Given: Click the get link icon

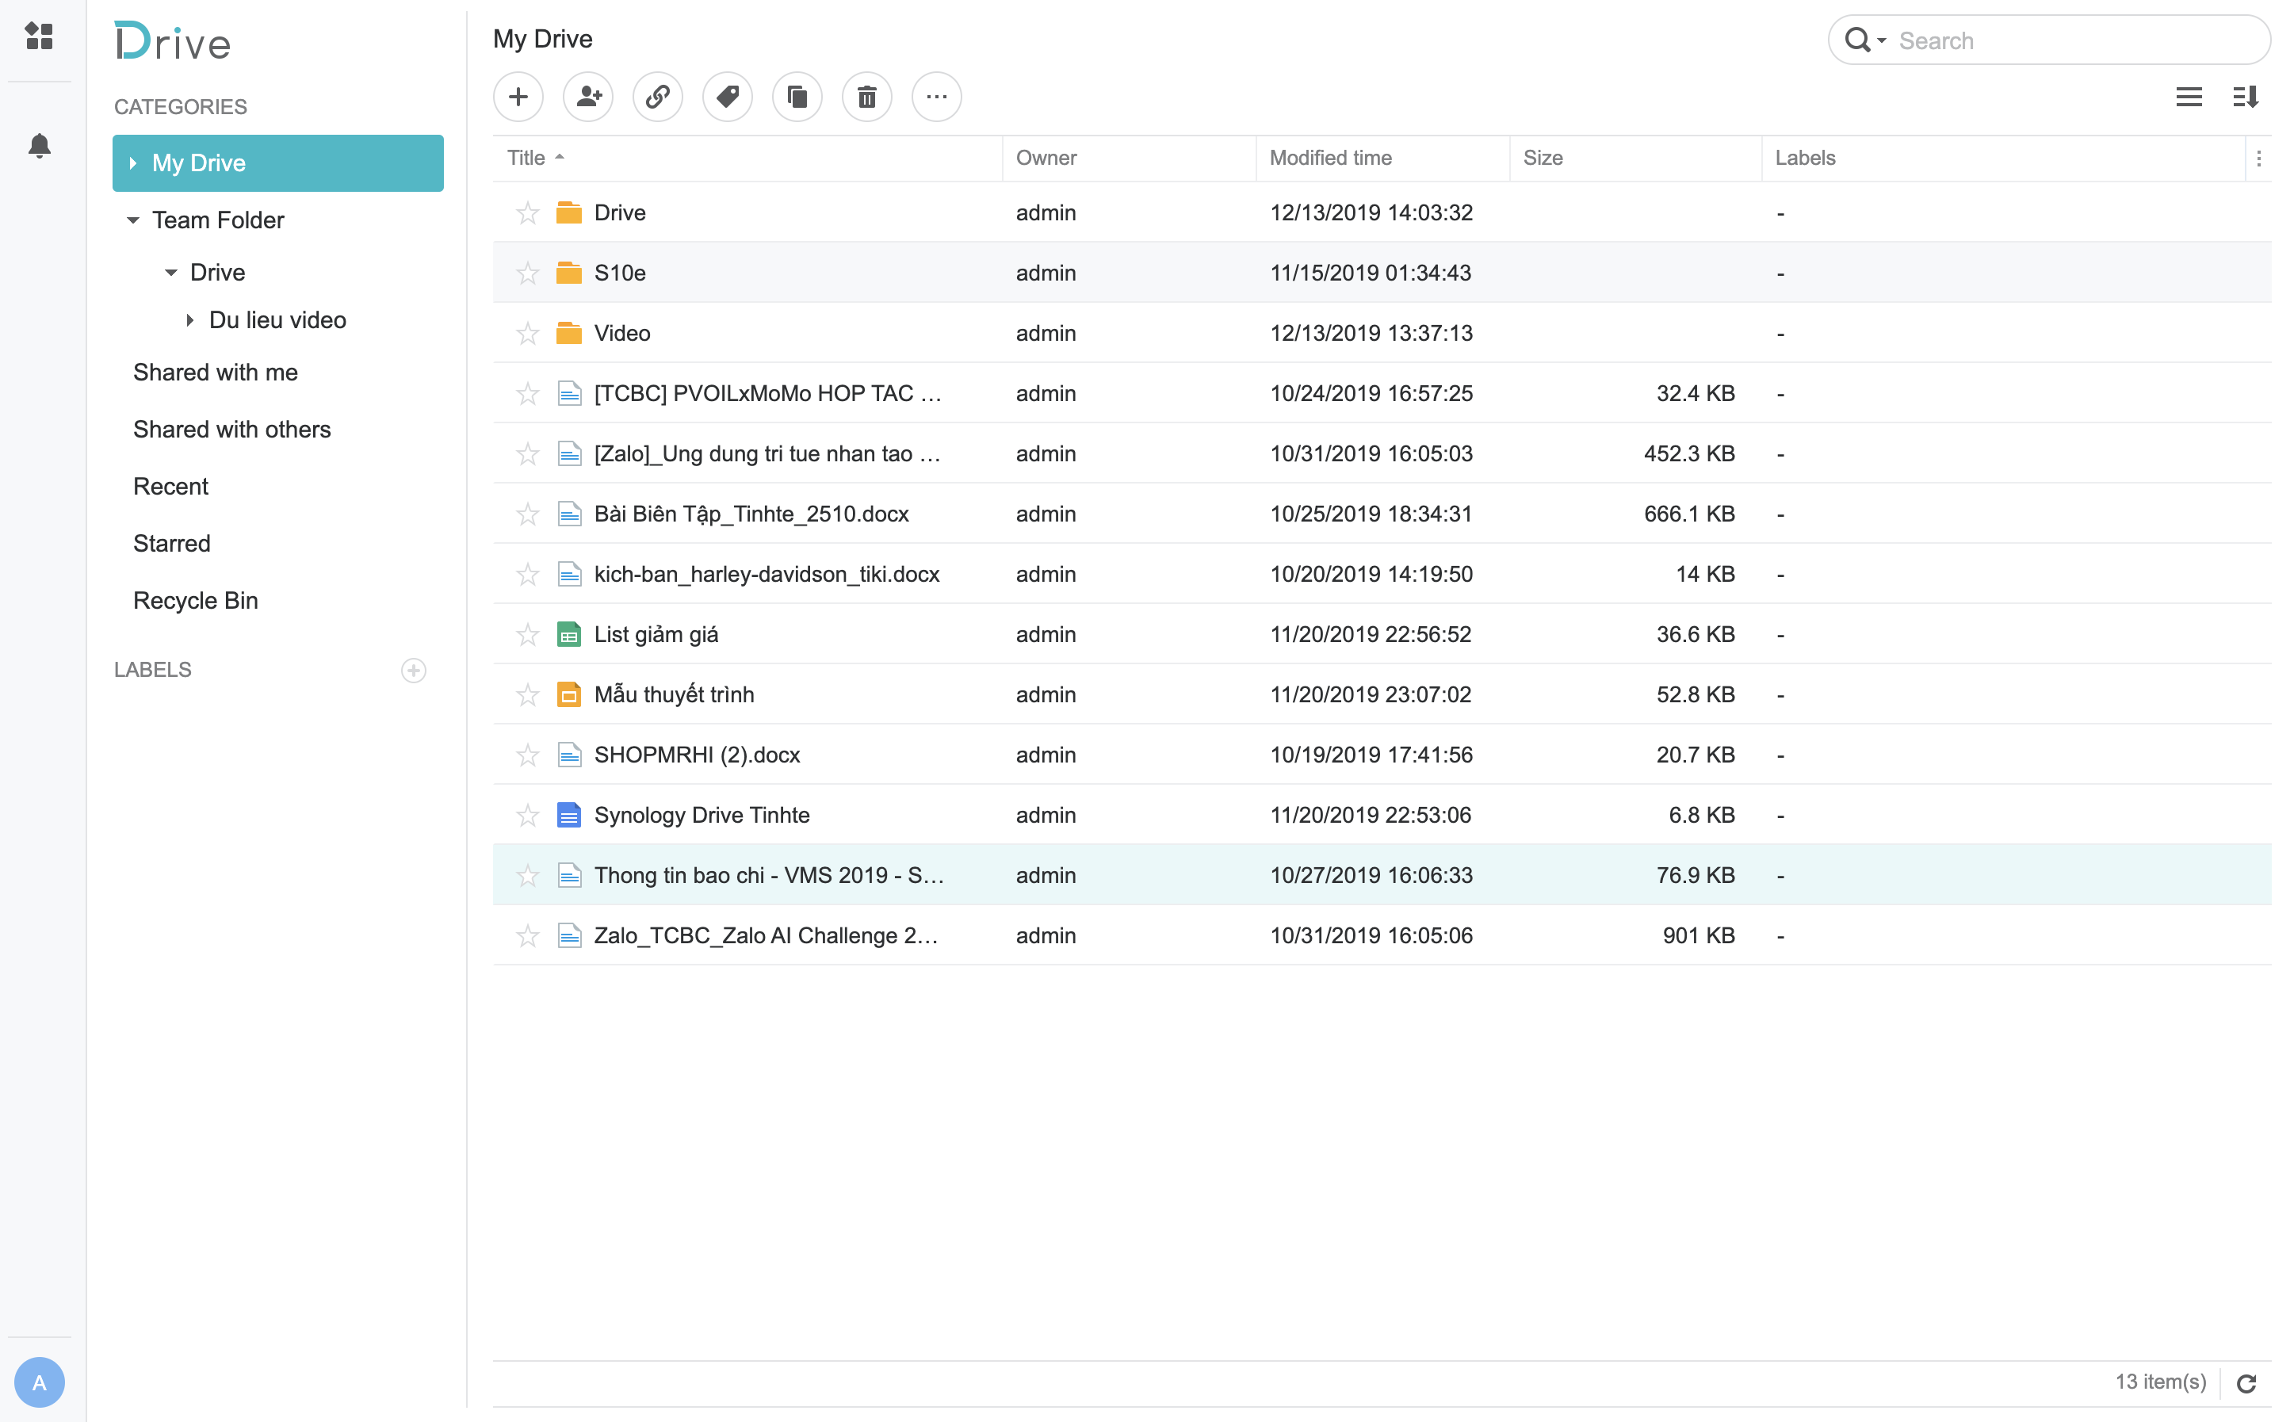Looking at the screenshot, I should tap(657, 97).
